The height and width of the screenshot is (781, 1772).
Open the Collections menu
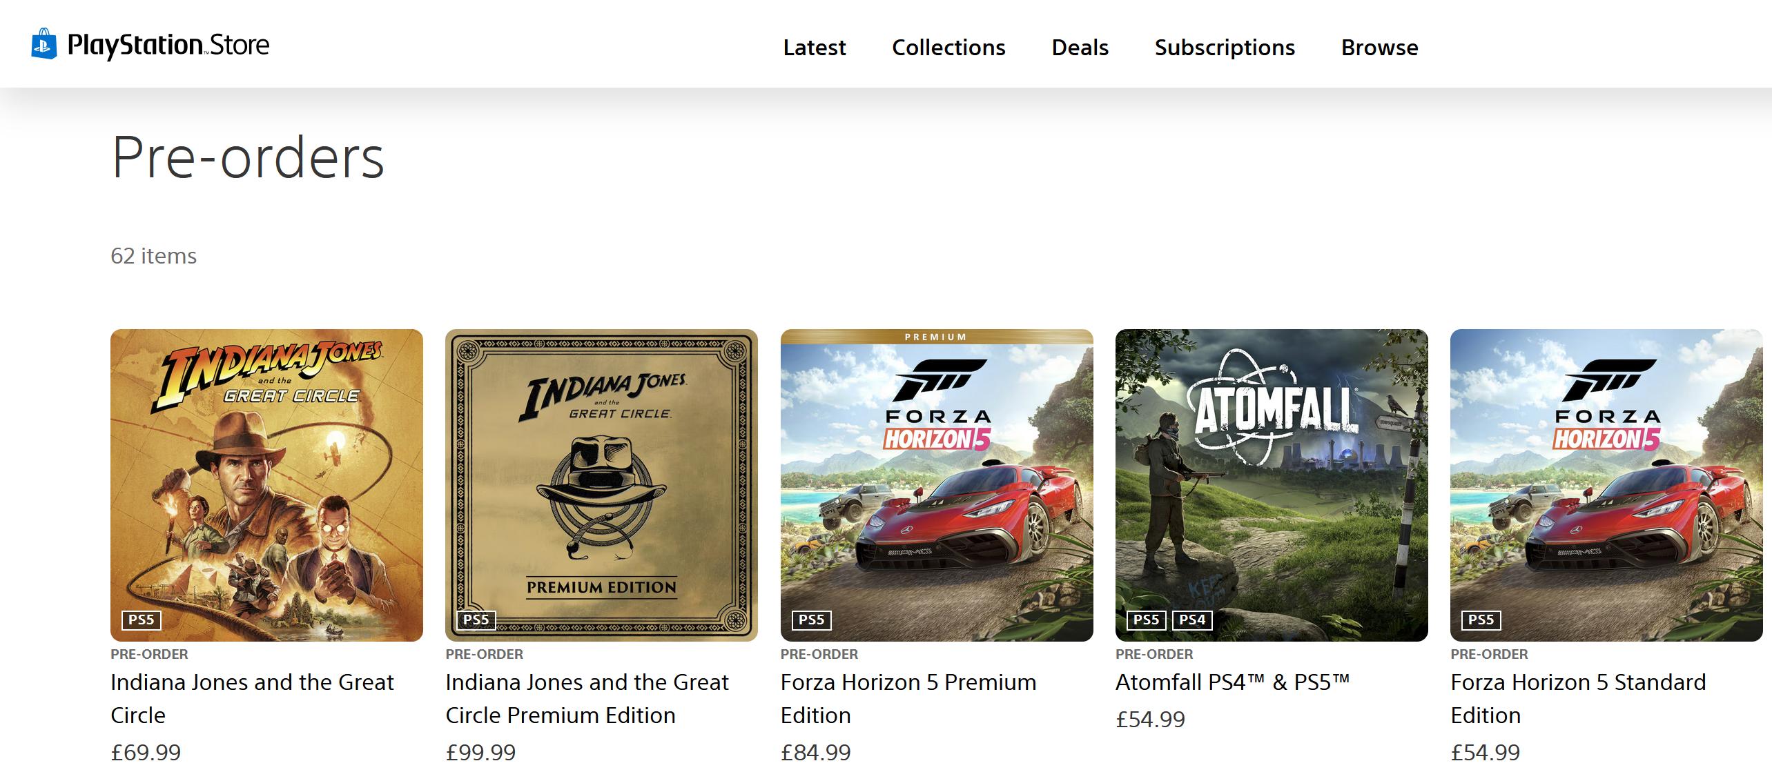click(x=948, y=48)
